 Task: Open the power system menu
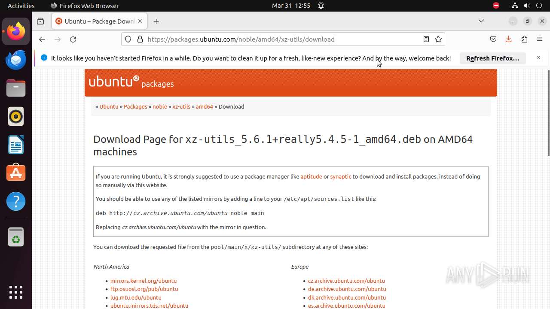(539, 6)
